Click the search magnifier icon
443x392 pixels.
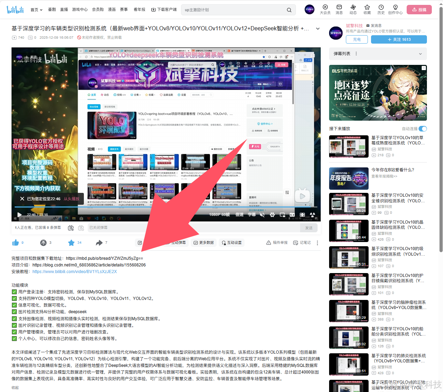coord(289,10)
